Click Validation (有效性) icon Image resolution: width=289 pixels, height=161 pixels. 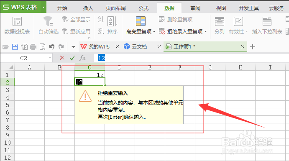click(x=238, y=21)
